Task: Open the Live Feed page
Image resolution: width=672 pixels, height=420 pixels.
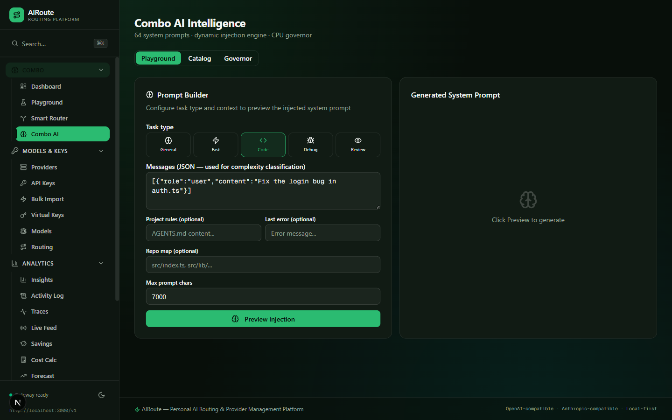Action: pos(63,328)
